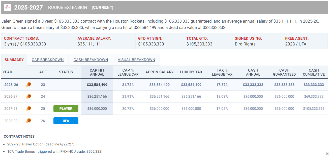Click the Cash Cumulative column header
Viewport: 331px width, 161px height.
[x=314, y=72]
